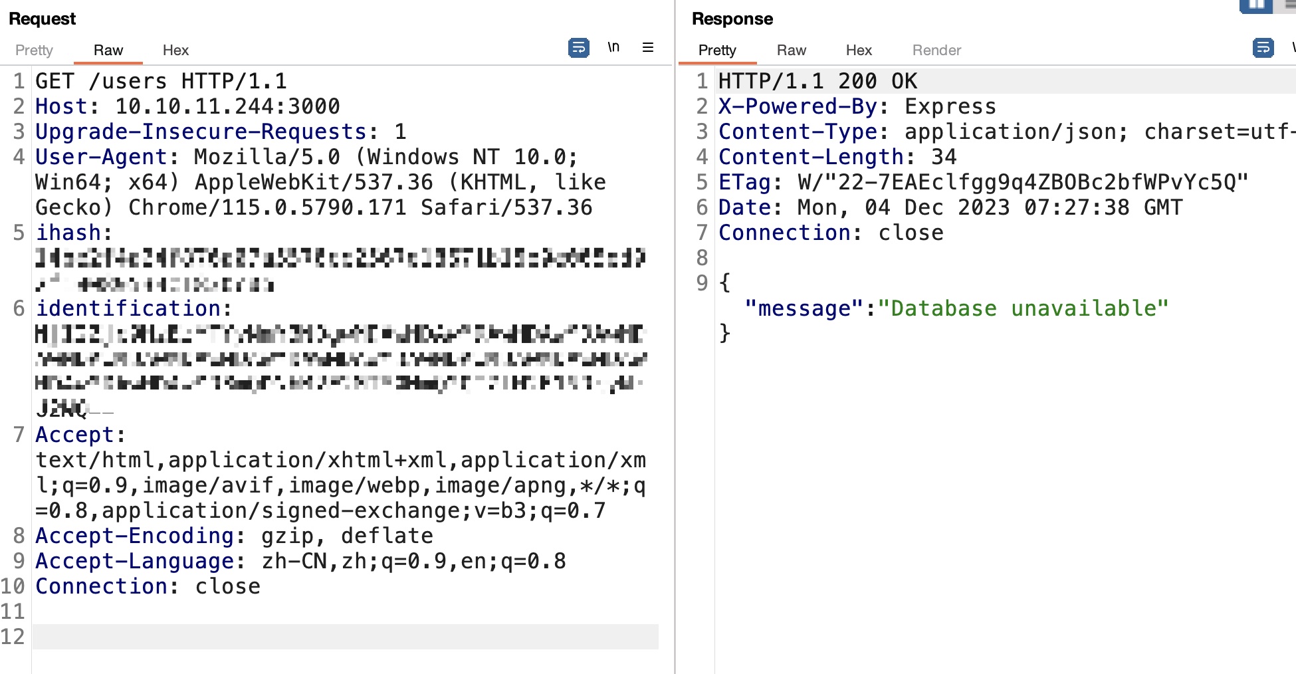Click X-Powered-By: Express header

[x=857, y=106]
